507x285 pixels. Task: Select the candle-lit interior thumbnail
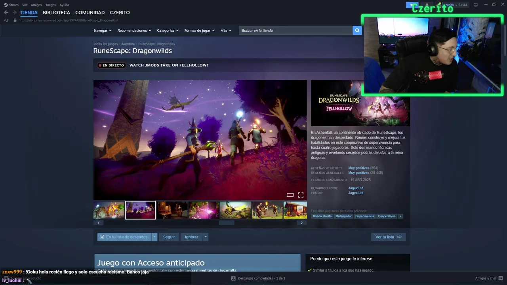click(x=172, y=210)
